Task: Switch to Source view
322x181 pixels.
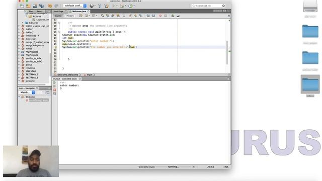Action: point(58,16)
